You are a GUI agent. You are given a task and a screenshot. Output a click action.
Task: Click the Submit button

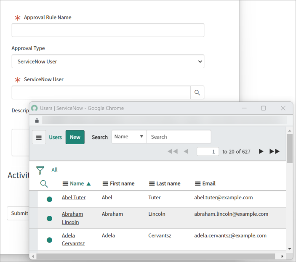tap(18, 213)
